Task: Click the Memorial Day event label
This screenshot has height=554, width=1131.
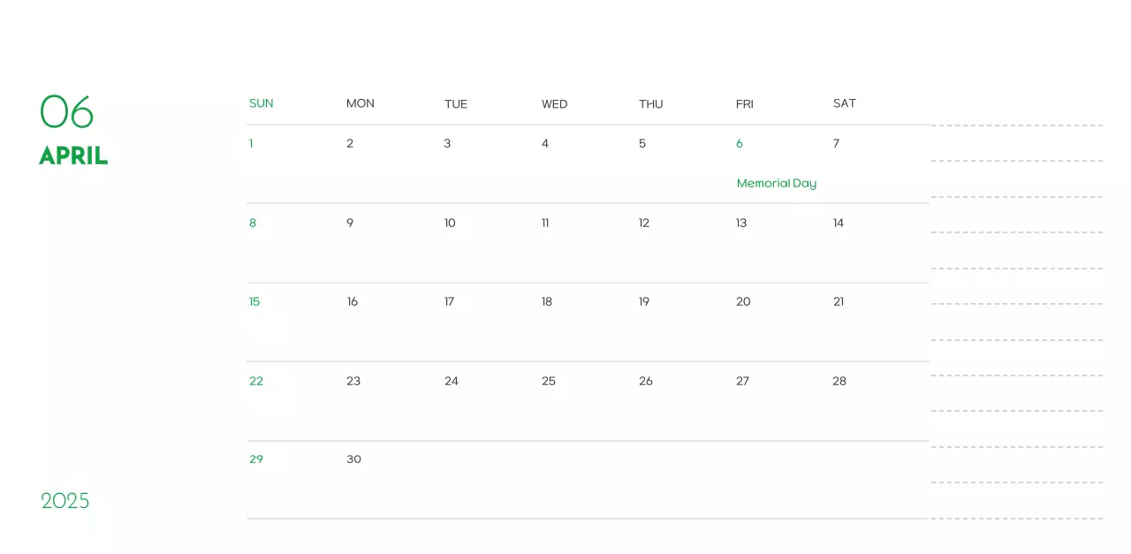Action: pyautogui.click(x=777, y=183)
